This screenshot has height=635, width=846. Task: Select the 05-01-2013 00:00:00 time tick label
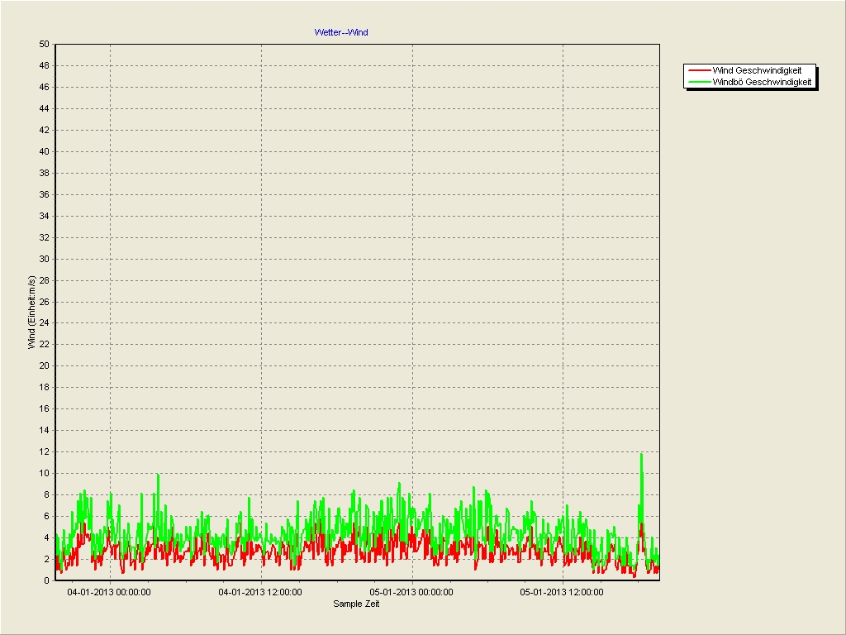[411, 592]
